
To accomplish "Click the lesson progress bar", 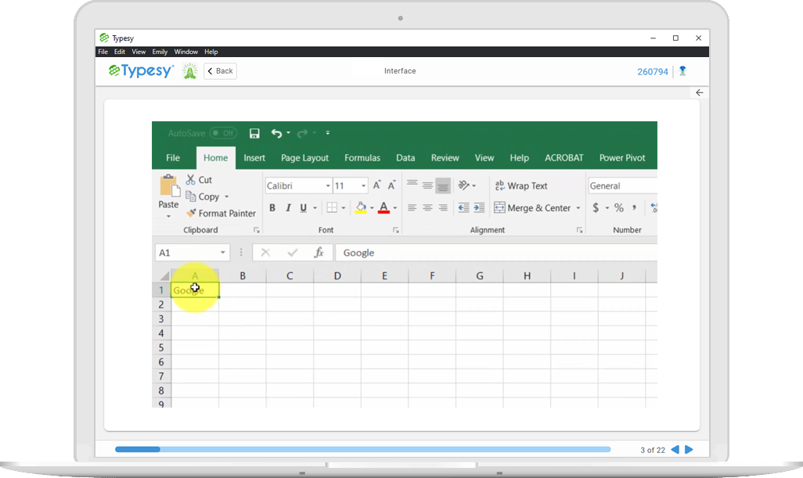I will coord(362,449).
